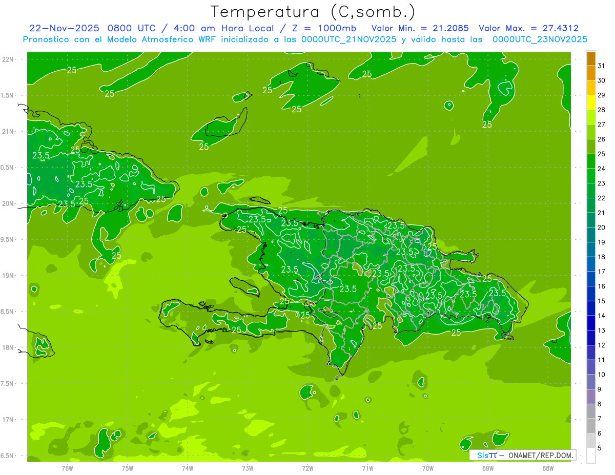Click longitude label "68W"

click(x=548, y=468)
